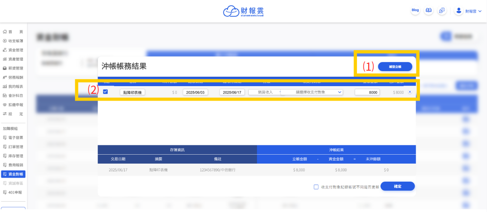Remove the row with the X icon
The width and height of the screenshot is (487, 212).
point(409,92)
